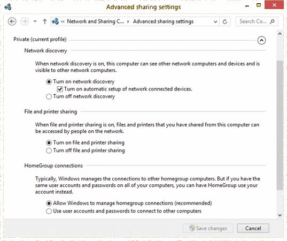Go up one level with Up arrow

click(45, 21)
